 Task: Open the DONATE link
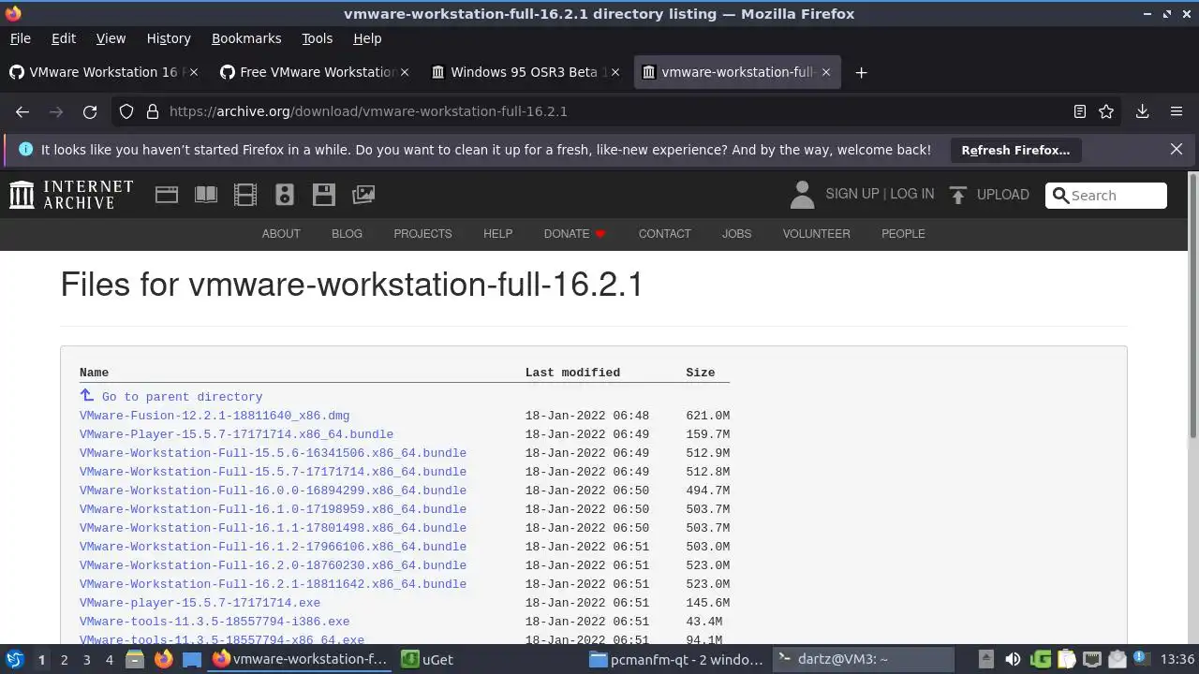click(574, 234)
